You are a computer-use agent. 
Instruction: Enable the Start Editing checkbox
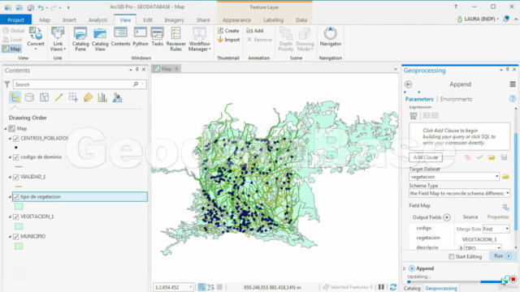(452, 256)
